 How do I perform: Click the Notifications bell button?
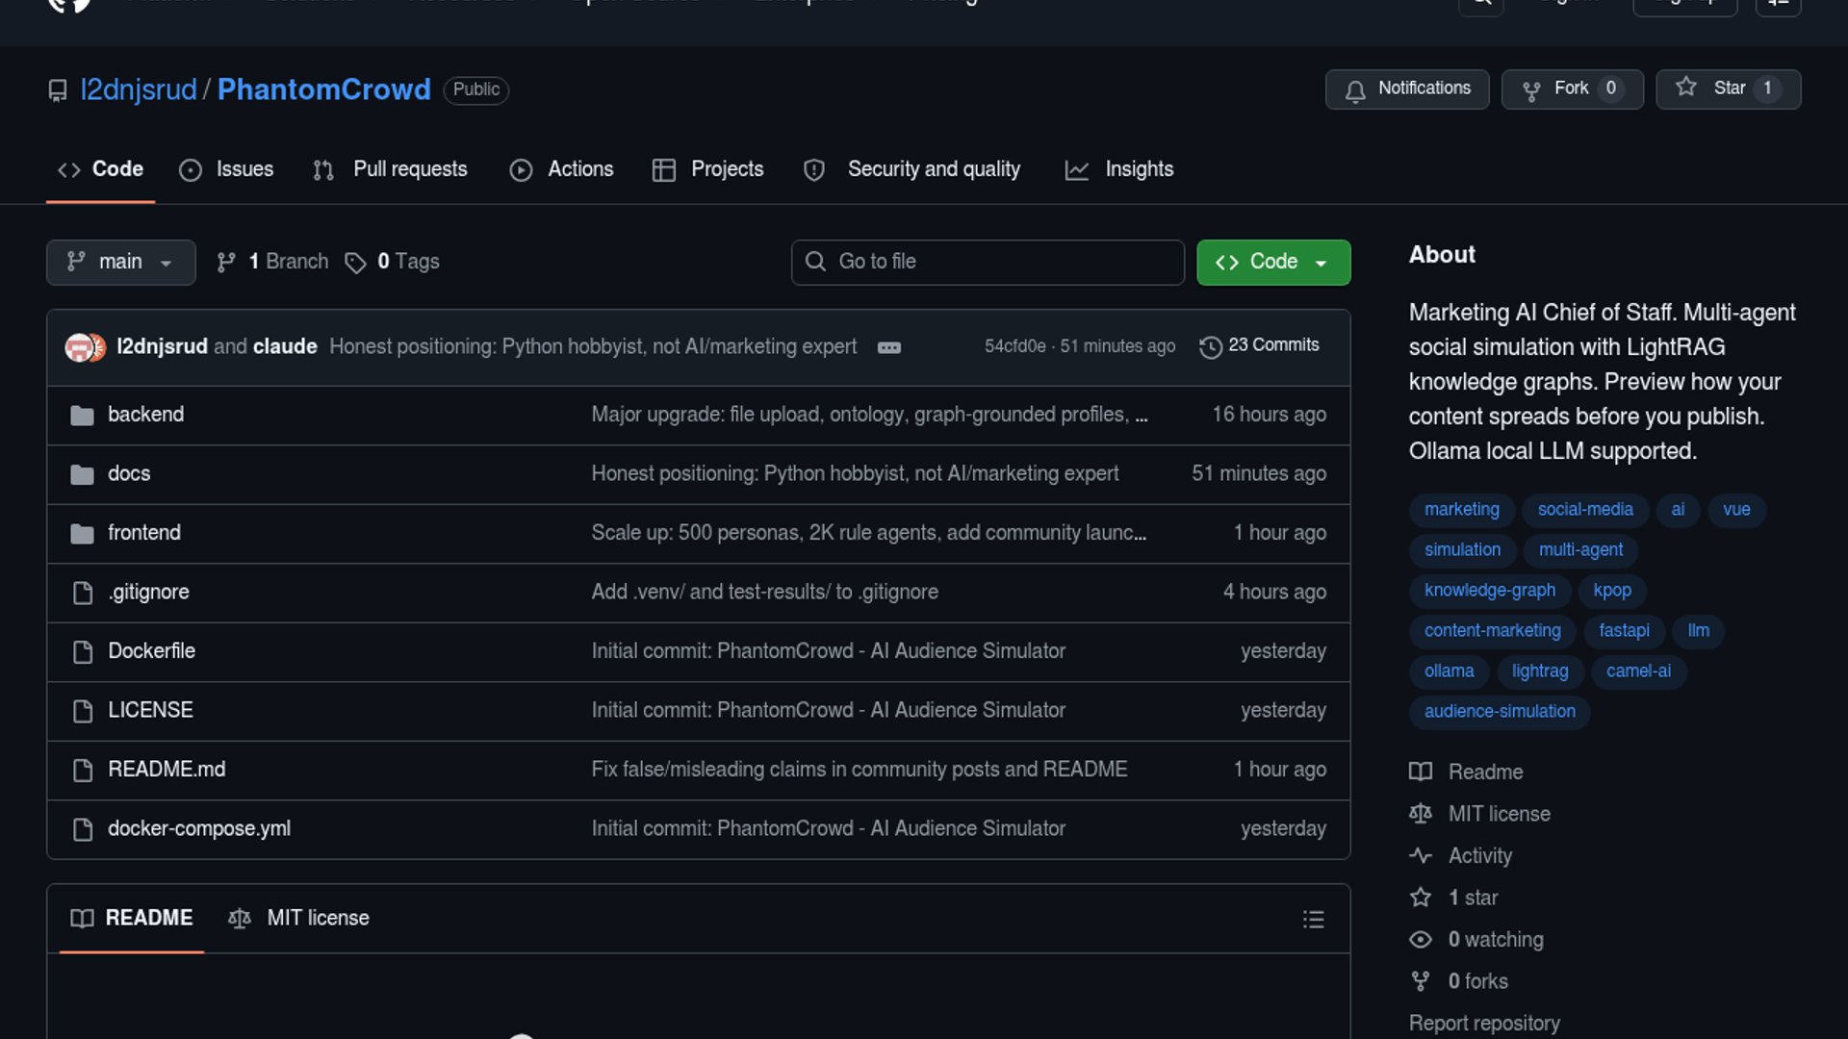(x=1406, y=89)
